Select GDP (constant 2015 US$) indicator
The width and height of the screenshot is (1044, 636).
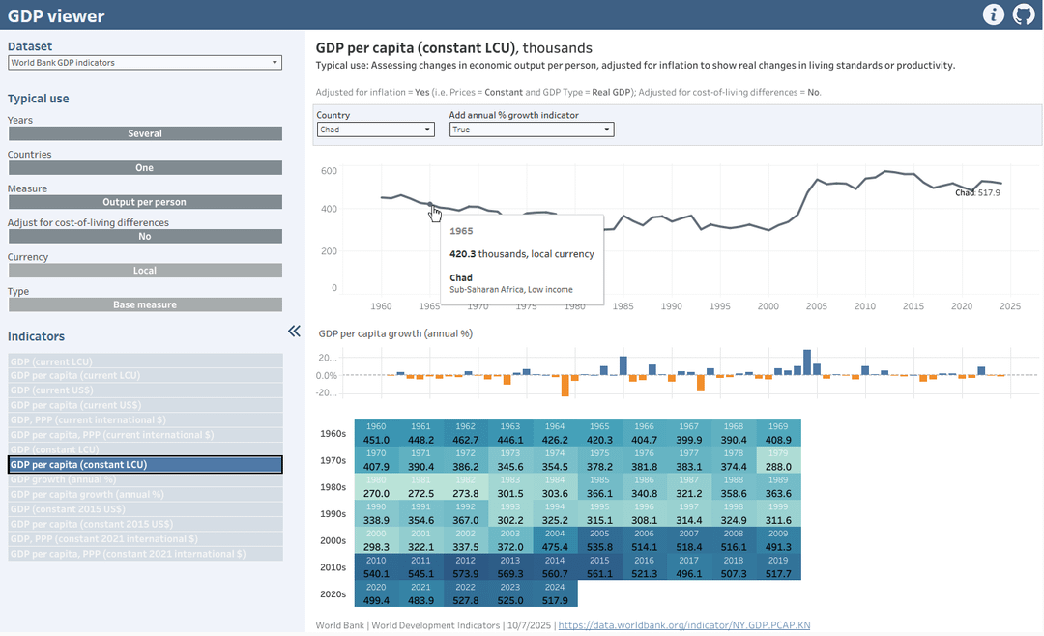145,509
